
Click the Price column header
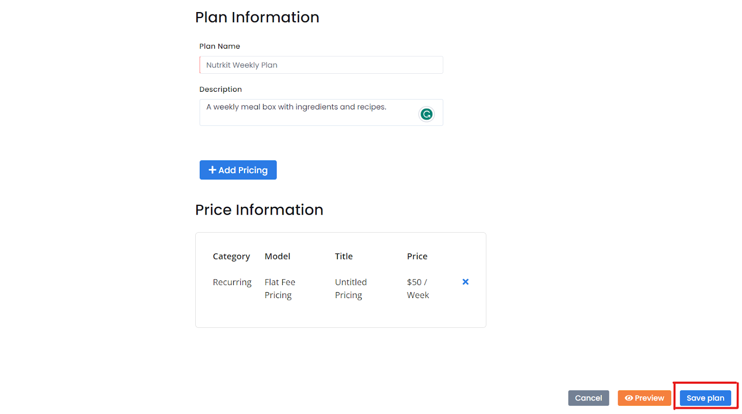417,256
